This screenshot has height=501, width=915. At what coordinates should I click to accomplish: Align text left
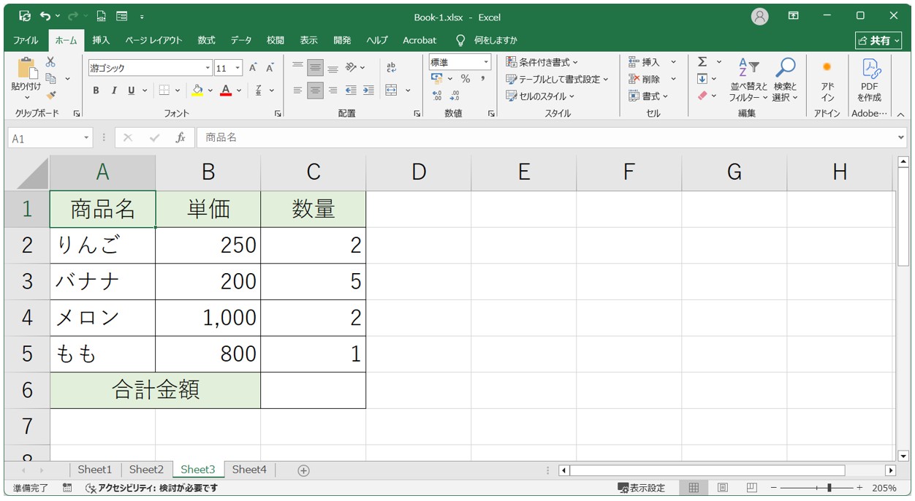click(x=297, y=91)
